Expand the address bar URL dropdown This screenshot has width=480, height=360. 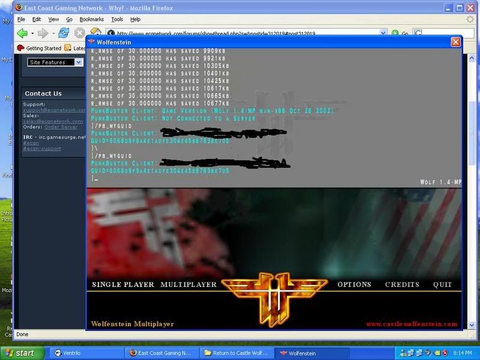coord(383,32)
